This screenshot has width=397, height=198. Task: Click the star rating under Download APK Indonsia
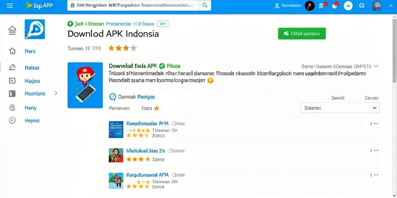click(x=123, y=48)
